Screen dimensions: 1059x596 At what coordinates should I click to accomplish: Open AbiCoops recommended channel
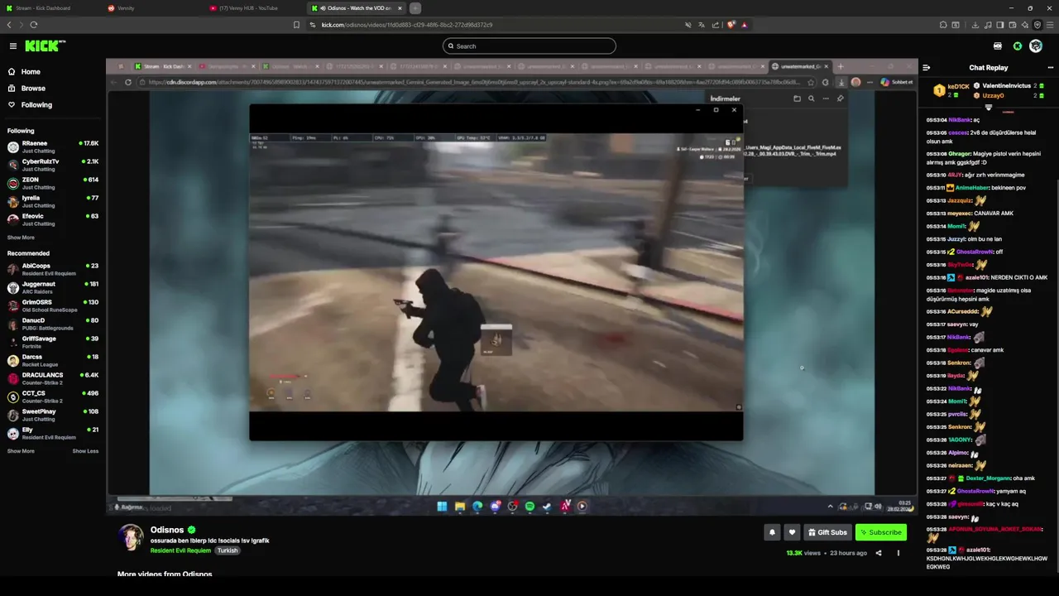53,270
